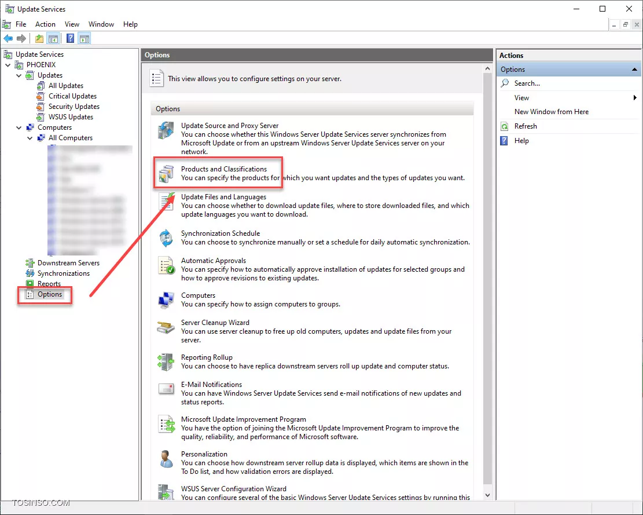The image size is (643, 515).
Task: Click the Up One Level folder icon
Action: click(x=39, y=39)
